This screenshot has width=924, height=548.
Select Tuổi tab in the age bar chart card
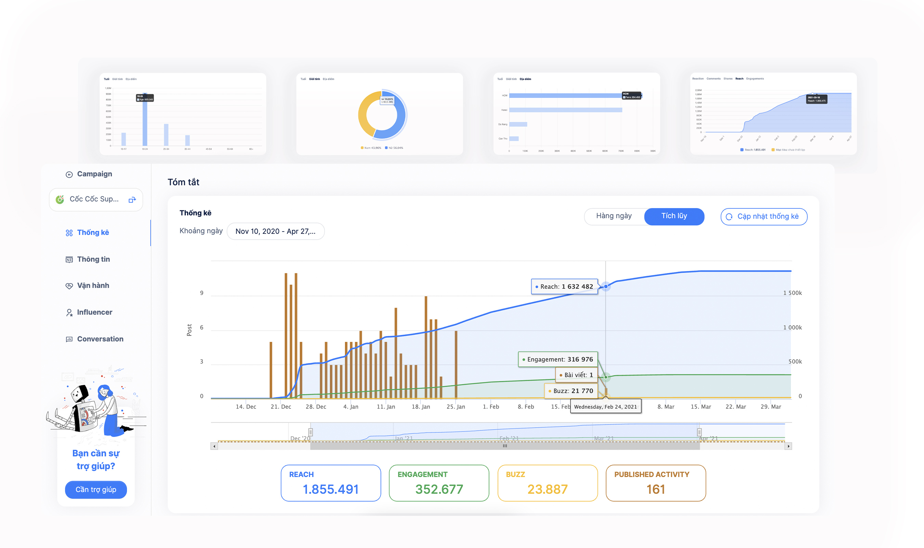[x=106, y=79]
